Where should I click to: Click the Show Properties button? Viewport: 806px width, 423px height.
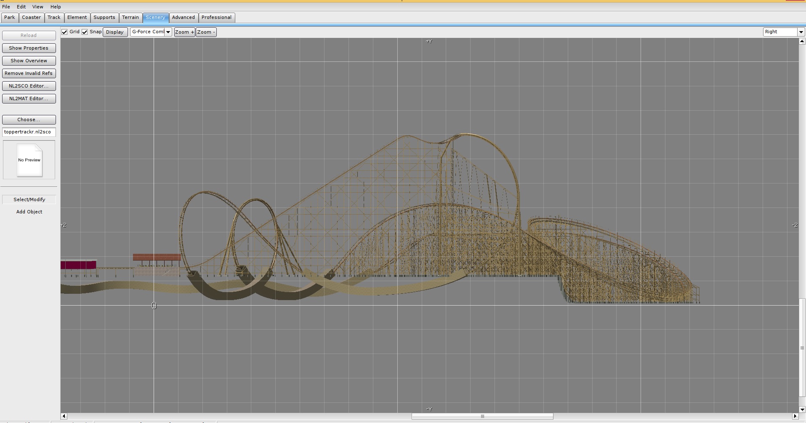(29, 48)
